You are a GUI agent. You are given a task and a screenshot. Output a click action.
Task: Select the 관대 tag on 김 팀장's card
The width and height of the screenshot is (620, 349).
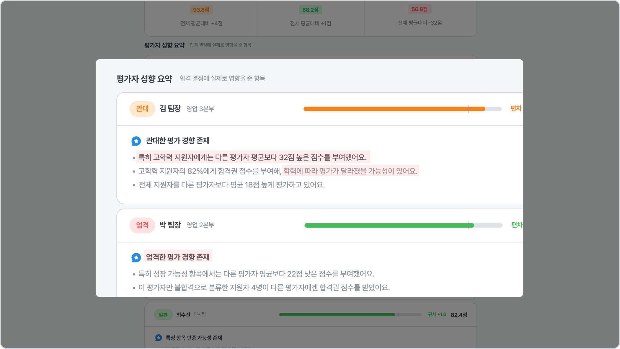click(142, 109)
